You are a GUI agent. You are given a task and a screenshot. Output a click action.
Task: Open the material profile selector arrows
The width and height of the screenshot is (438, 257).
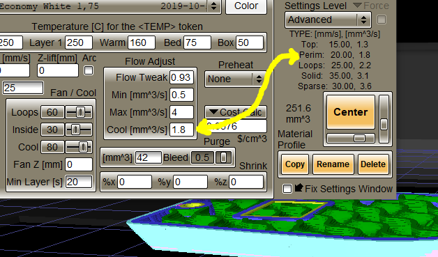(x=213, y=6)
